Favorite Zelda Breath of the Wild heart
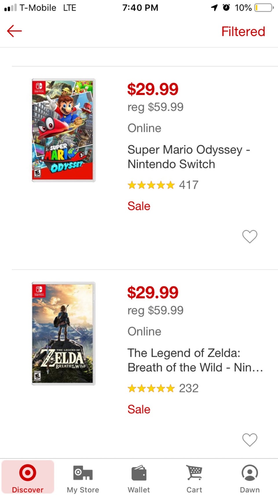The height and width of the screenshot is (495, 278). pyautogui.click(x=250, y=440)
